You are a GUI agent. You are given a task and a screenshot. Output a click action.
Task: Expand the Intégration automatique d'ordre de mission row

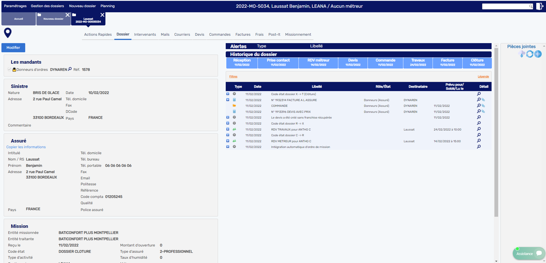pyautogui.click(x=228, y=147)
